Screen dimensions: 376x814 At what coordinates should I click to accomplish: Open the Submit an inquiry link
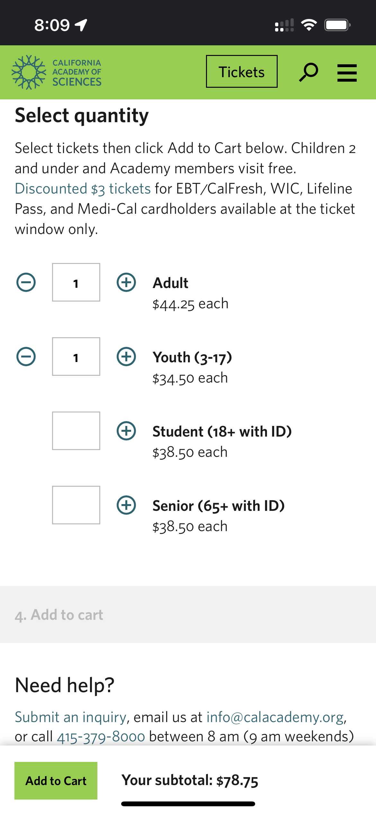71,717
